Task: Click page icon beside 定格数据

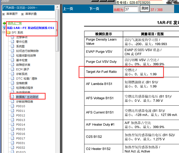Action: point(13,83)
